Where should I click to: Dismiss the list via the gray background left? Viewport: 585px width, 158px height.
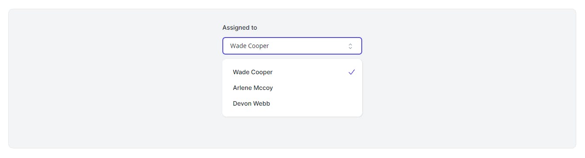[x=114, y=79]
